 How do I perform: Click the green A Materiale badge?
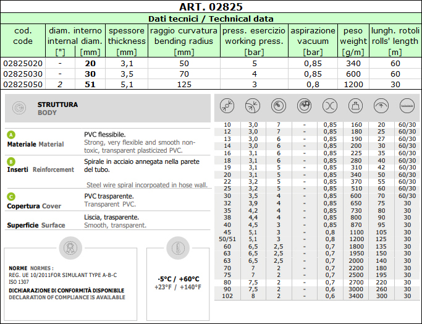pos(11,135)
